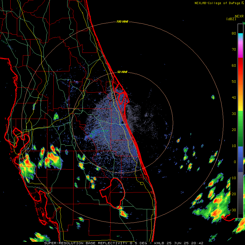Click the 40 value on the dBZ scale
This screenshot has height=245, width=245.
(234, 98)
